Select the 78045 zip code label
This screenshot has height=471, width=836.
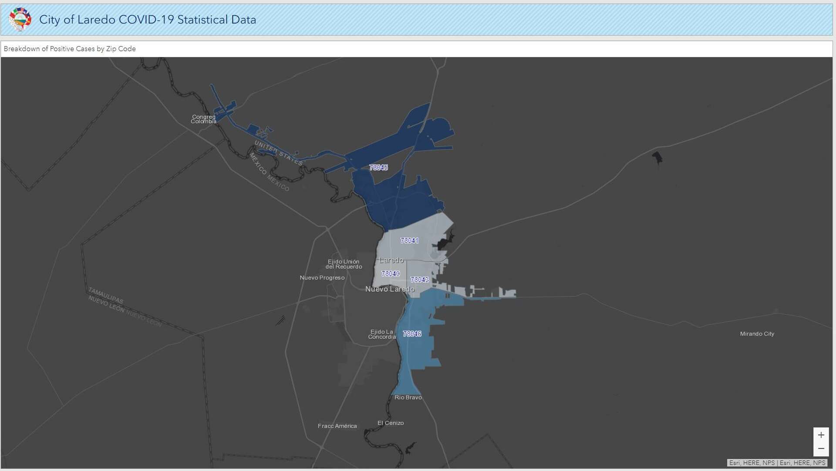coord(378,167)
